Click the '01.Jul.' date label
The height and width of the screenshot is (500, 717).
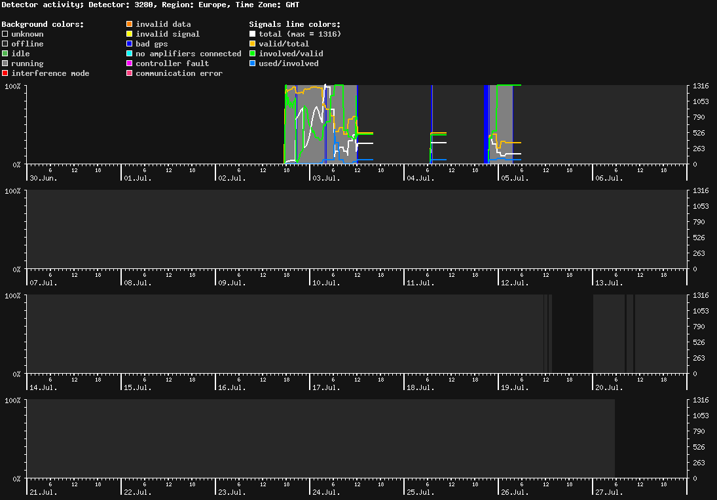138,178
